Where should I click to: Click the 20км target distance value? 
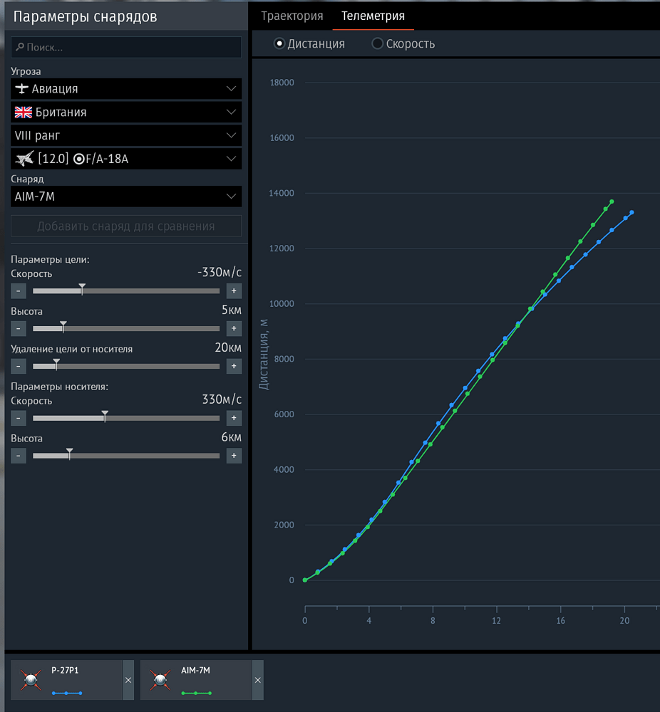(228, 347)
